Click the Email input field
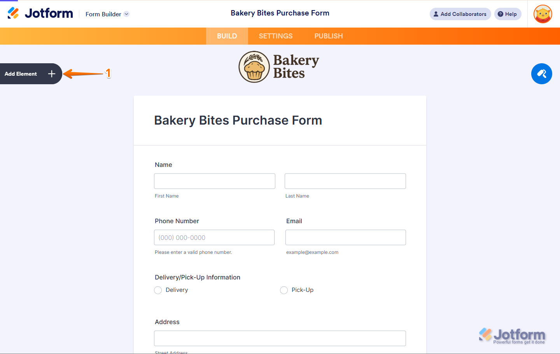 coord(346,238)
